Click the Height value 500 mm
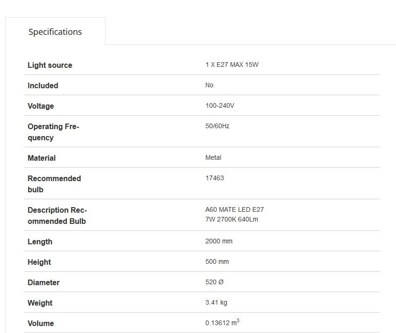 pos(217,261)
